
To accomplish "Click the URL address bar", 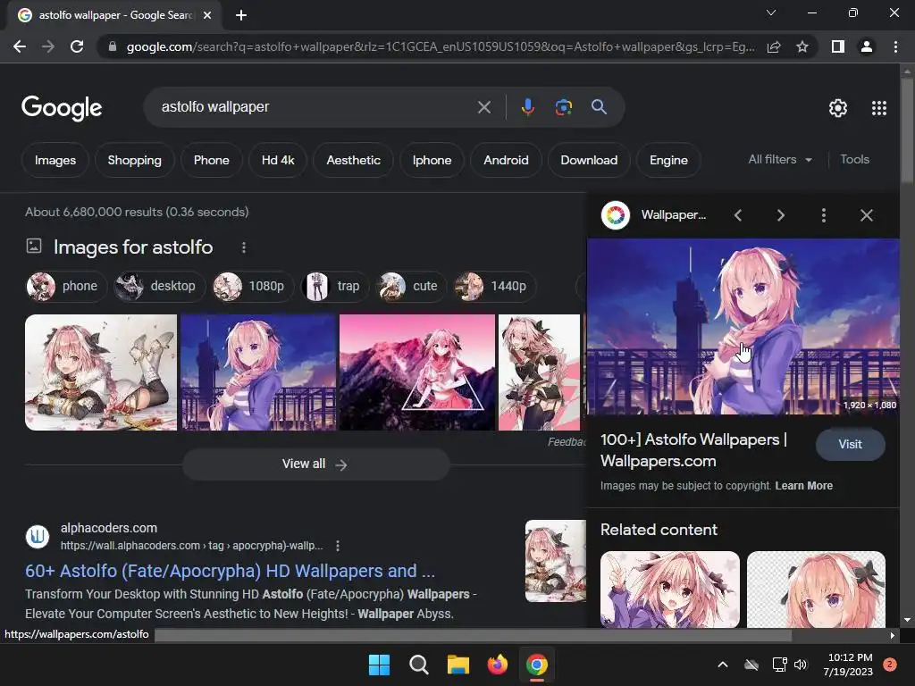I will pyautogui.click(x=441, y=46).
